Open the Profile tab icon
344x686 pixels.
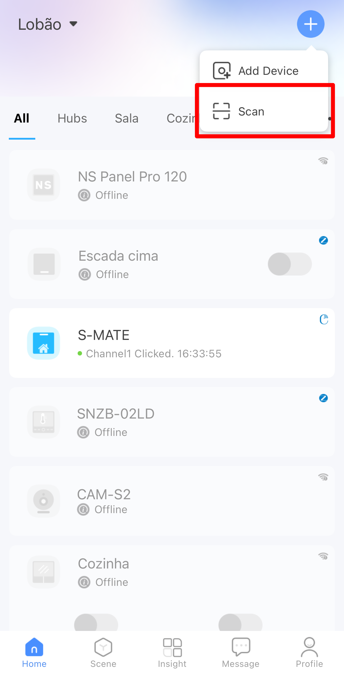click(x=309, y=647)
